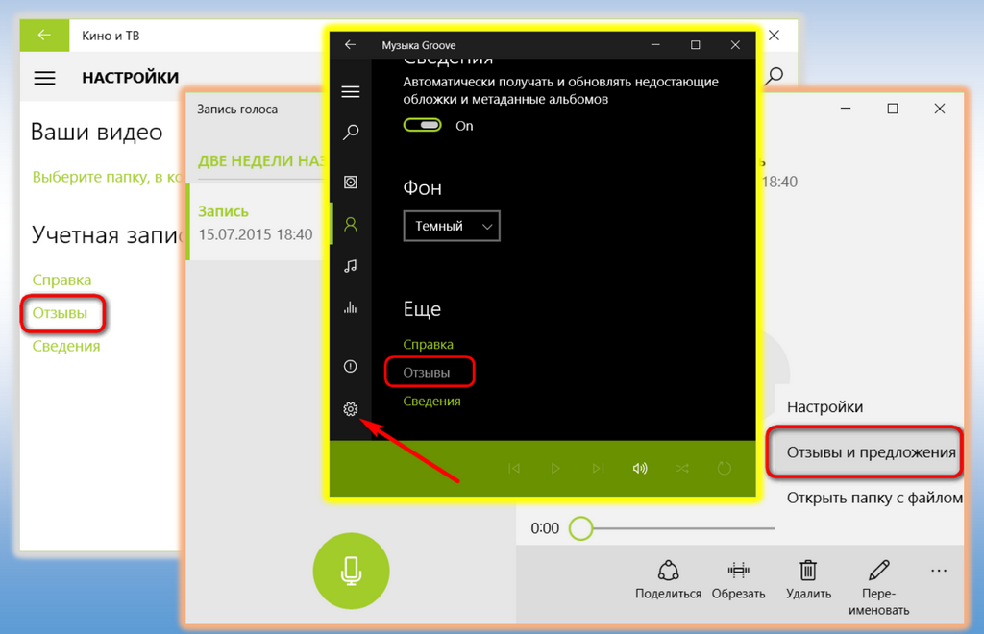984x634 pixels.
Task: Click the playback position slider handle
Action: pos(581,528)
